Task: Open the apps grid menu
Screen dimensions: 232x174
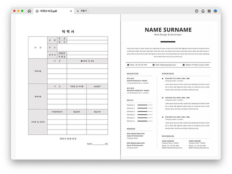Action: click(209, 11)
